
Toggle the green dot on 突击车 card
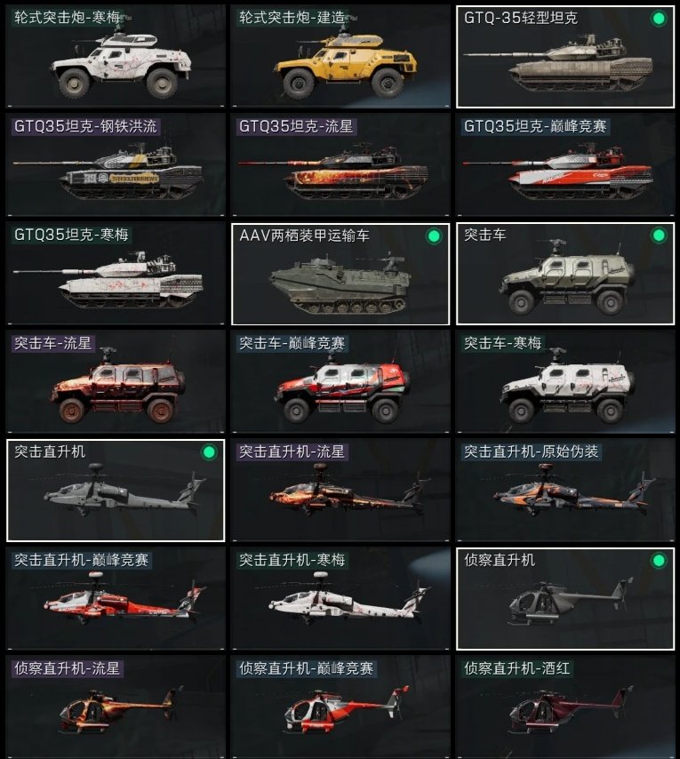pos(658,236)
